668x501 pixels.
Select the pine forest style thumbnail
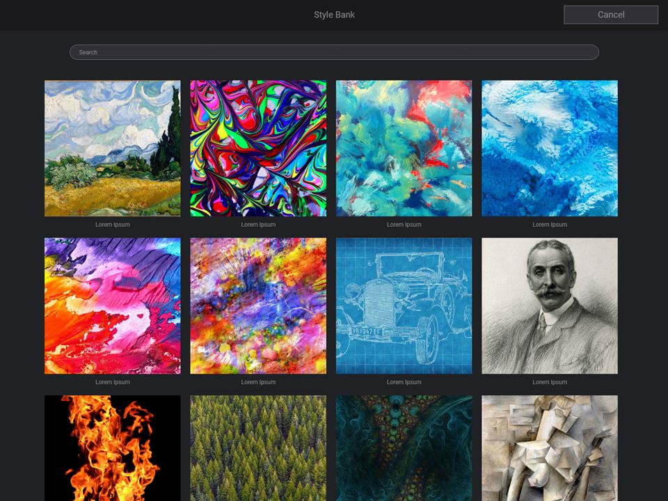pyautogui.click(x=258, y=448)
